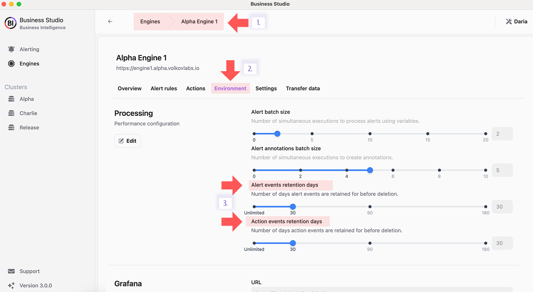Click the Clusters sidebar heading

pyautogui.click(x=16, y=87)
